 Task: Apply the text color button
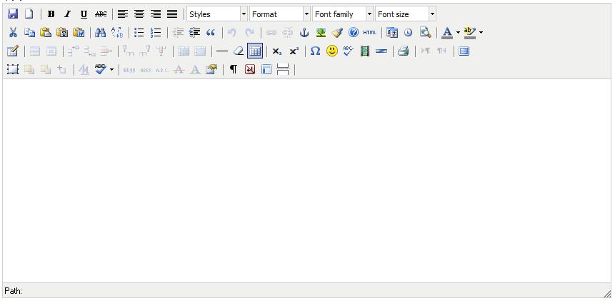click(447, 33)
